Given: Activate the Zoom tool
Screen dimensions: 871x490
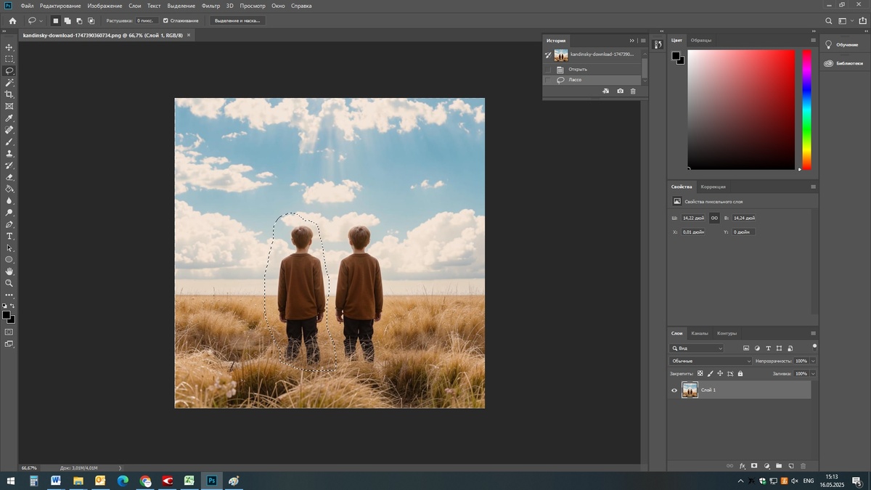Looking at the screenshot, I should click(x=9, y=283).
